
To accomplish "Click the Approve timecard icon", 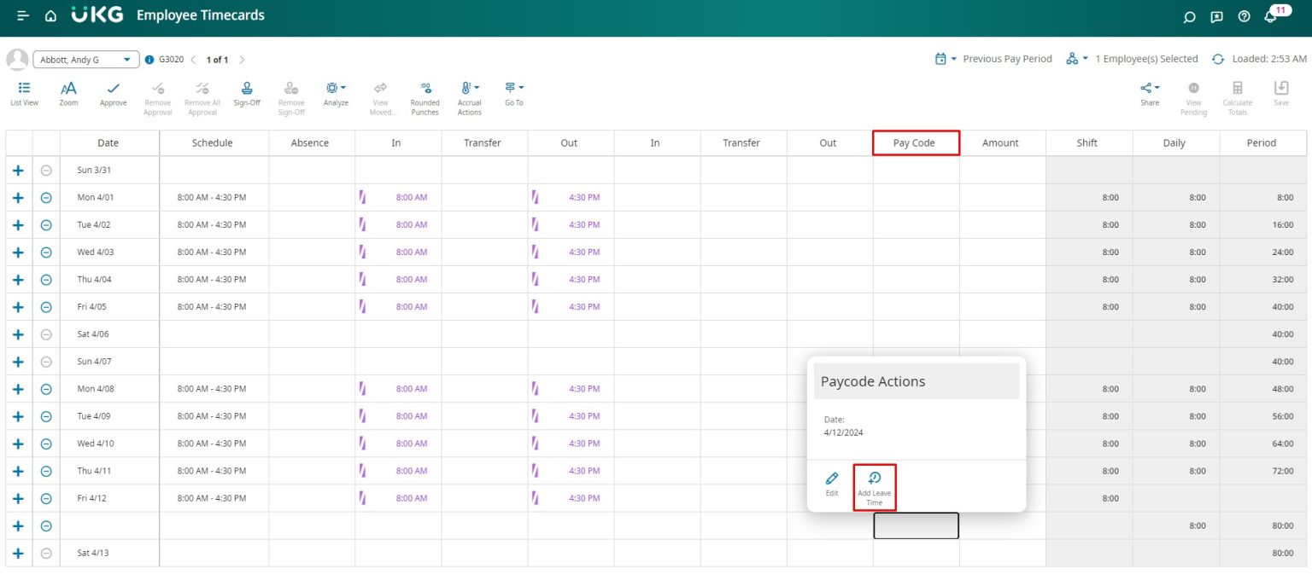I will click(113, 93).
